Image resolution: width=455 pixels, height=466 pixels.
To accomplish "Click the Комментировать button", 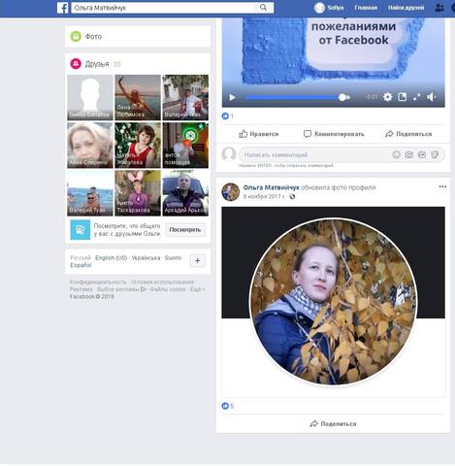I will point(334,134).
